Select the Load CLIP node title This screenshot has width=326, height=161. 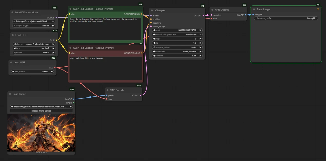tap(21, 35)
